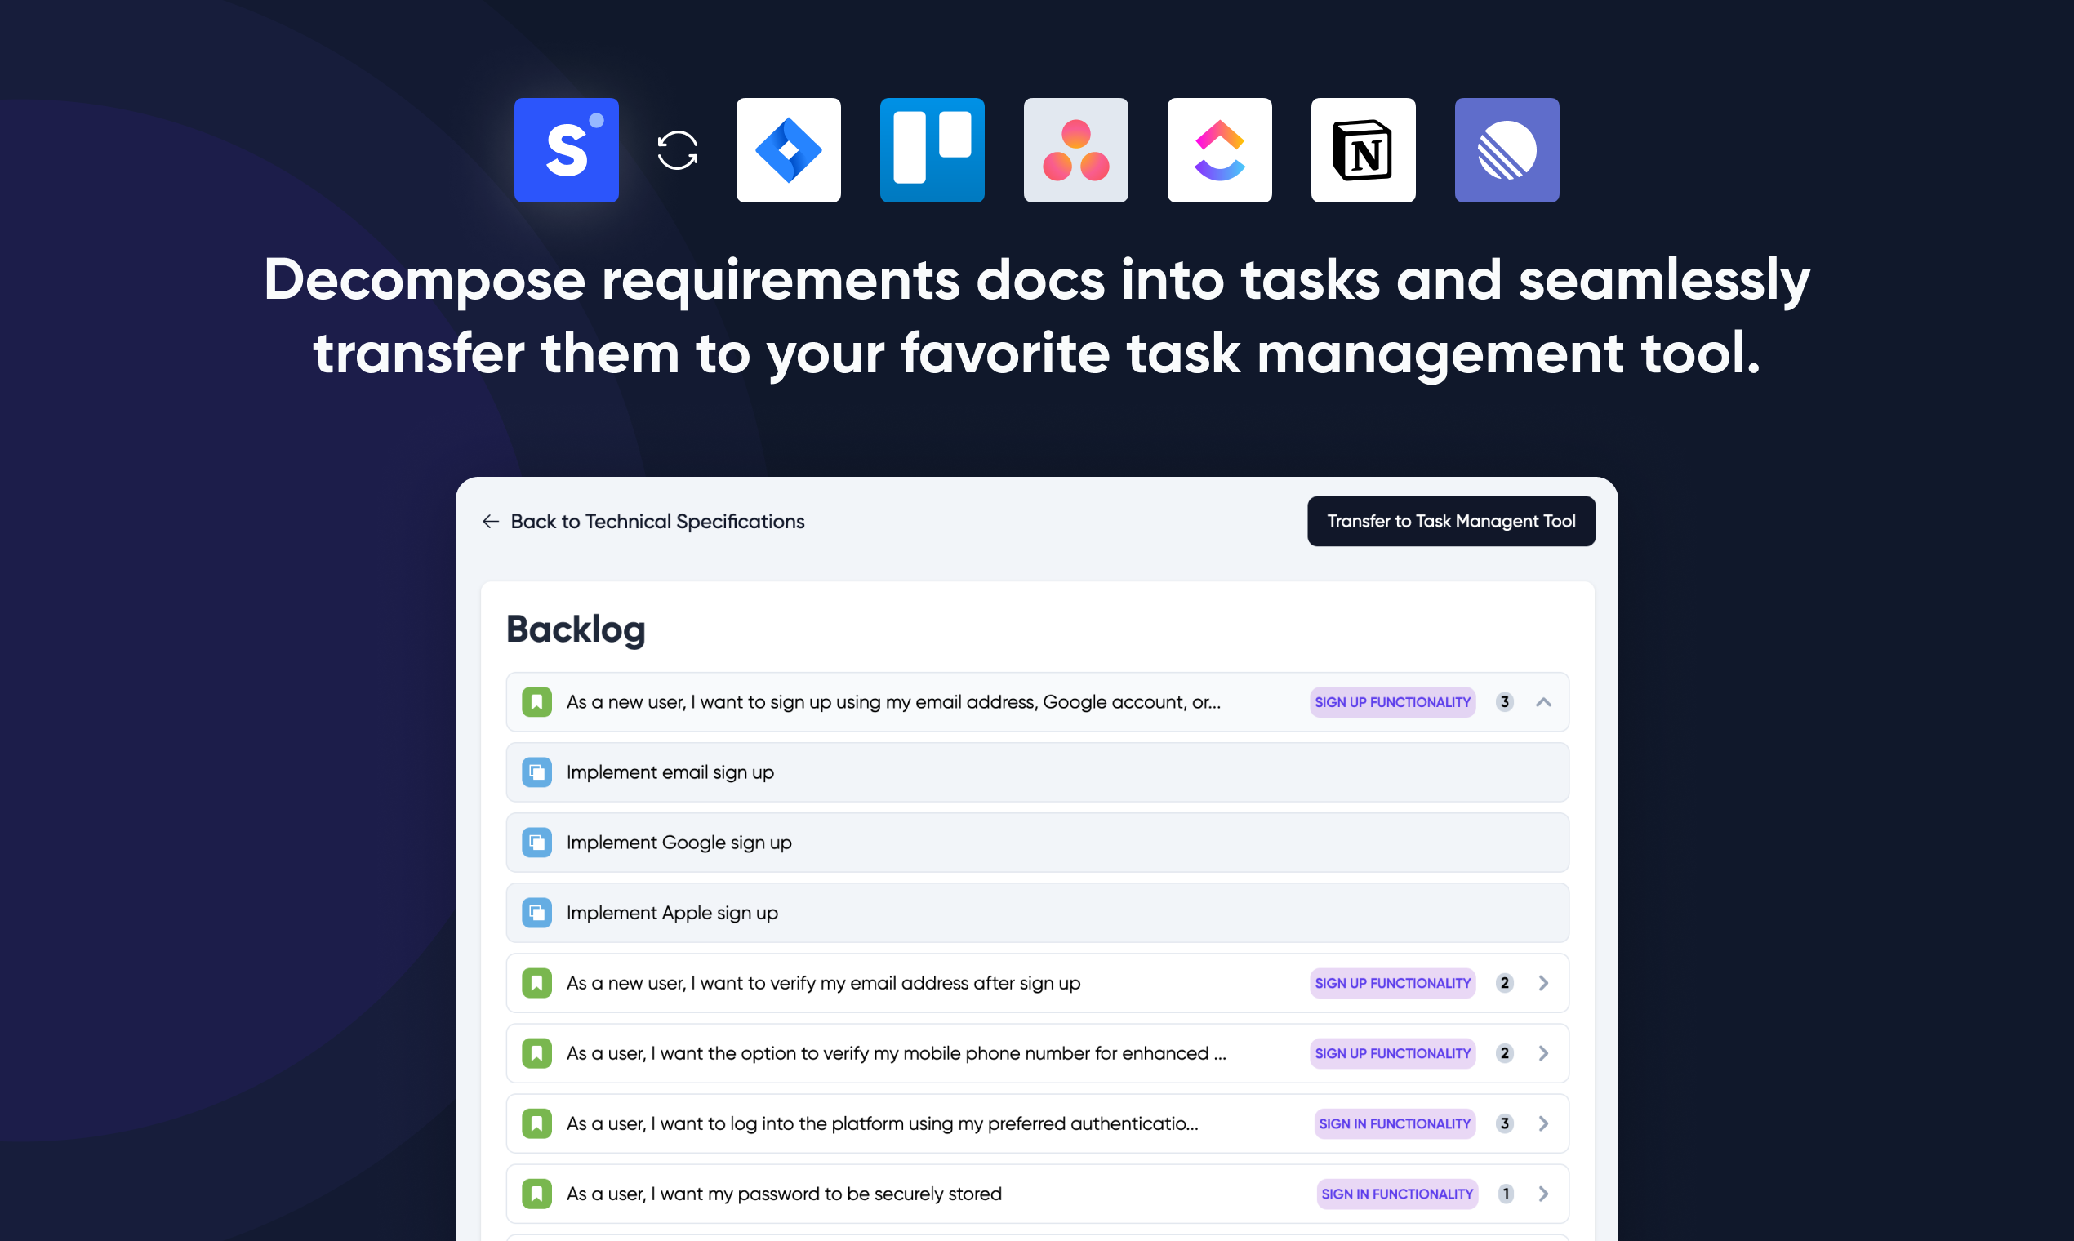The image size is (2074, 1241).
Task: Click Transfer to Task Managent Tool button
Action: (x=1450, y=521)
